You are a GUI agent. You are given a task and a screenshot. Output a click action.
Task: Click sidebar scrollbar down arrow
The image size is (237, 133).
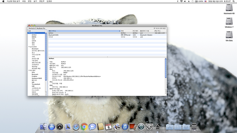point(46,94)
